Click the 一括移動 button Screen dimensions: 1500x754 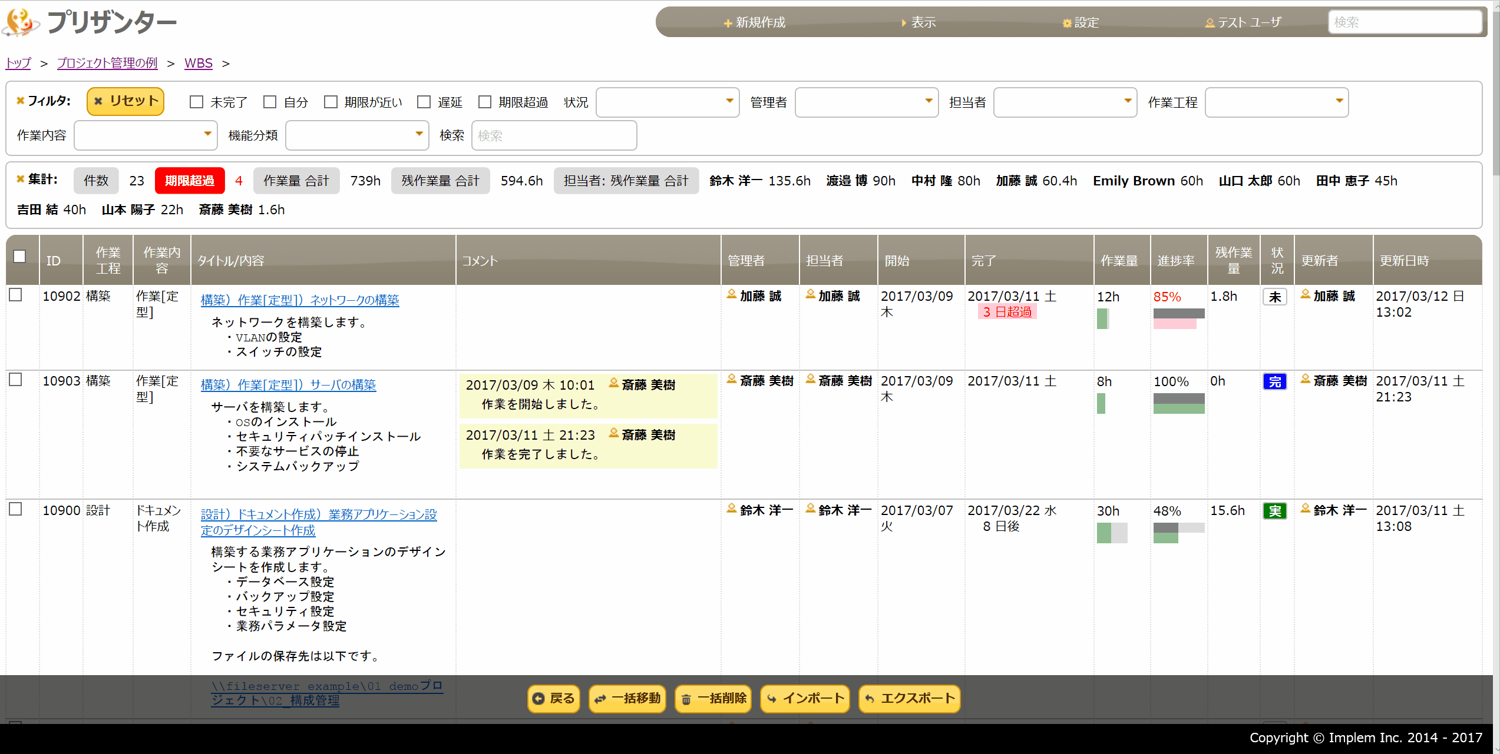(627, 699)
